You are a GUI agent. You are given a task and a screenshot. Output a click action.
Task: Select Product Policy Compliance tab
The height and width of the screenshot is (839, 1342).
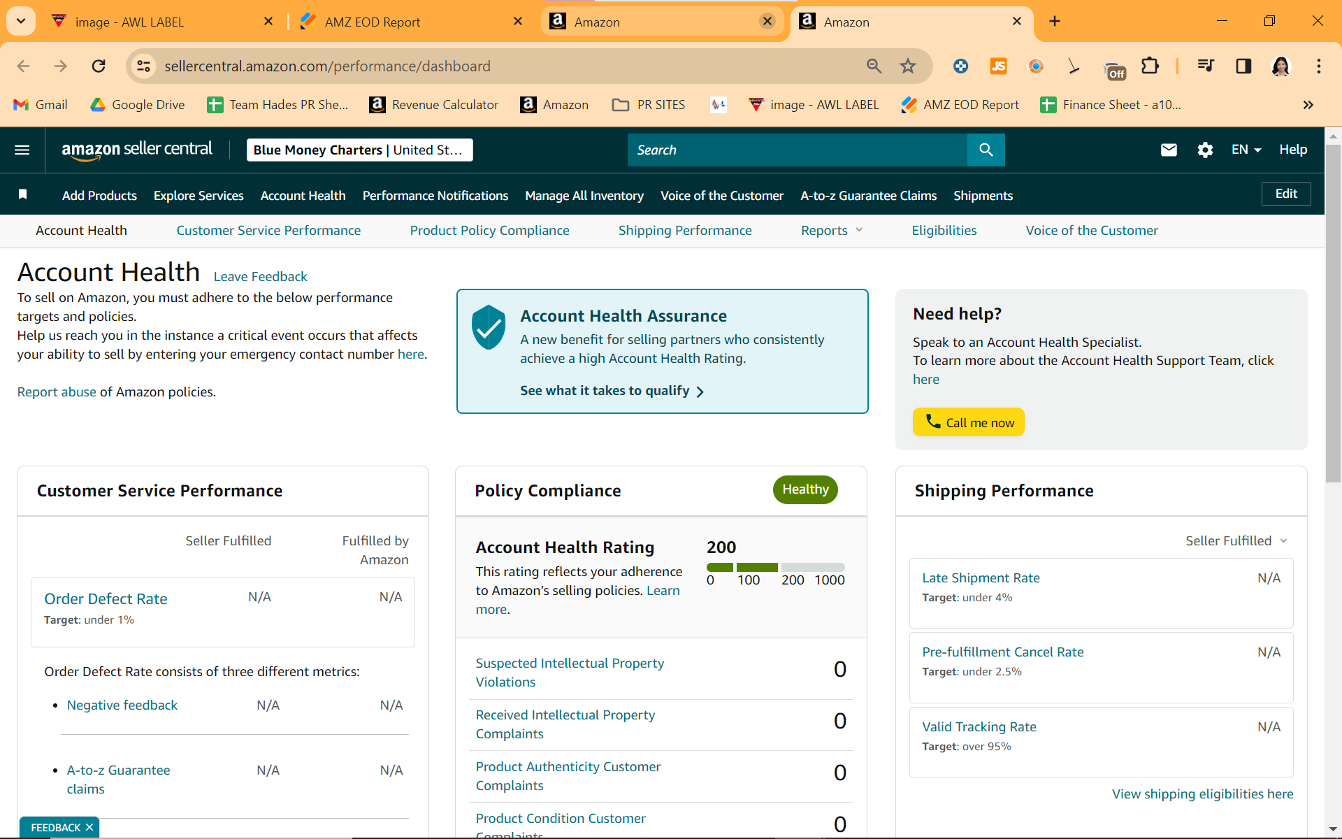coord(489,231)
